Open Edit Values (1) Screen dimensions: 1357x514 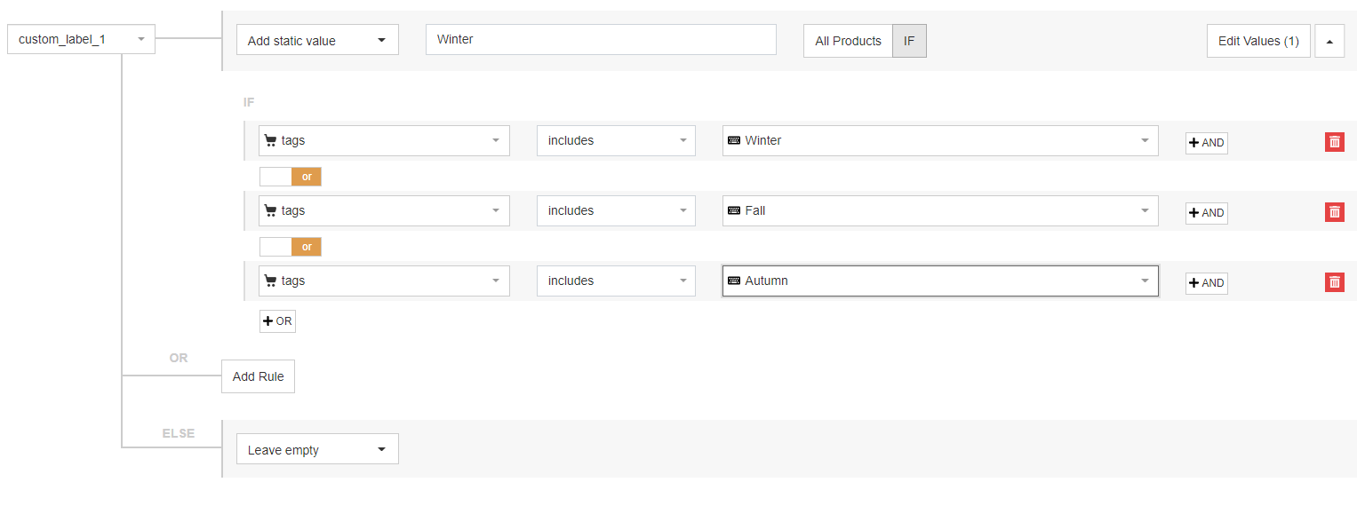(x=1257, y=41)
